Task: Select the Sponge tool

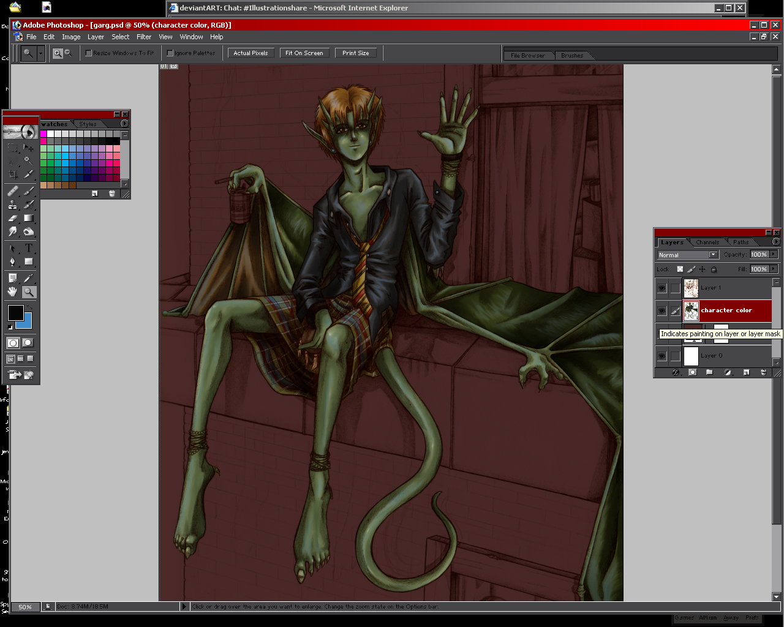Action: (x=29, y=231)
